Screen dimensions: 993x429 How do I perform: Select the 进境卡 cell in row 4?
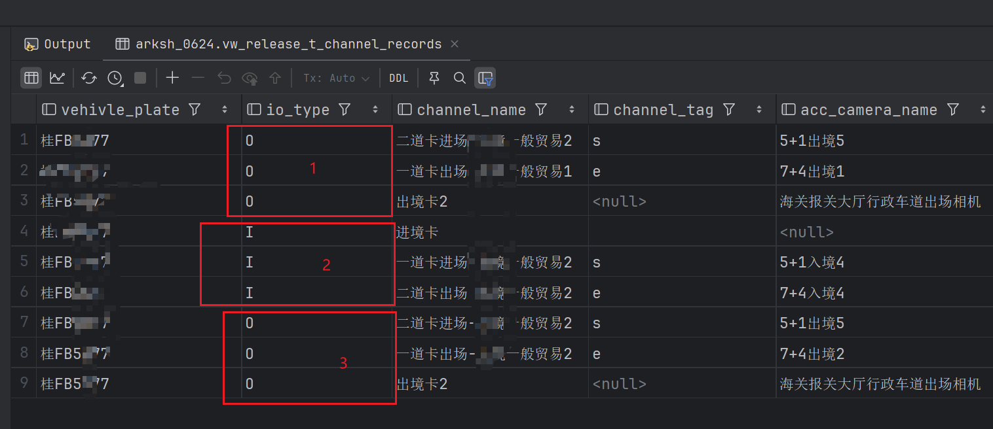coord(417,232)
